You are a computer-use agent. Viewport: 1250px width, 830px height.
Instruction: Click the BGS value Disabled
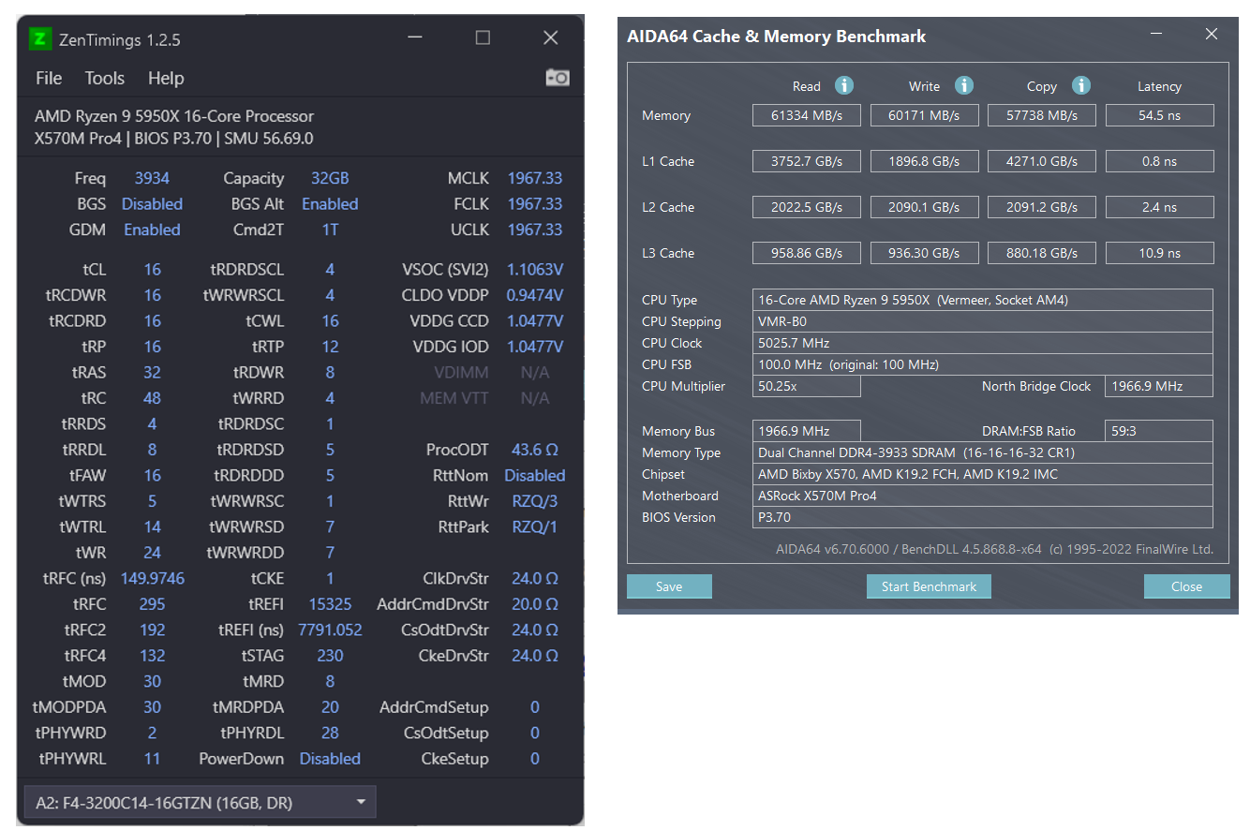tap(152, 203)
